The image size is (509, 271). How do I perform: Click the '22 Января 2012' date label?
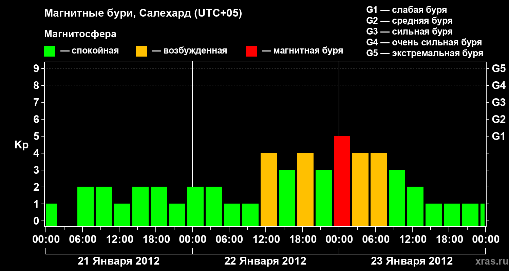tap(265, 261)
